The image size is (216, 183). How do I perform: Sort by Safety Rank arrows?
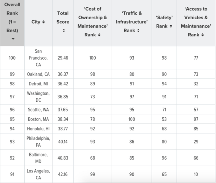click(x=171, y=26)
